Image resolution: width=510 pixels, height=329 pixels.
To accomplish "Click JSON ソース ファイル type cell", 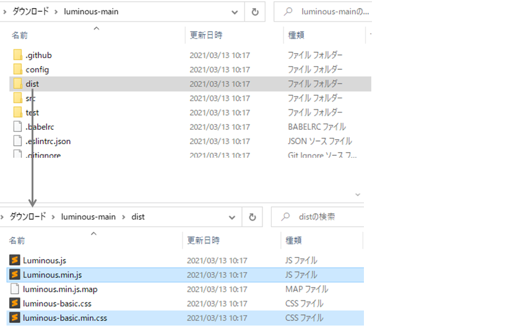I will (x=320, y=141).
